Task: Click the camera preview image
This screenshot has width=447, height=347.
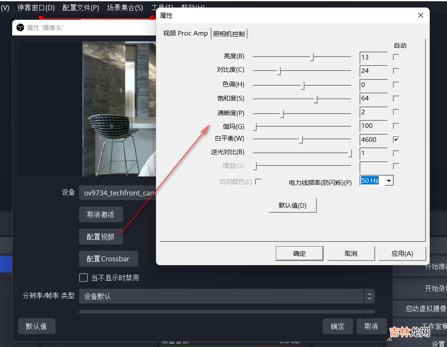Action: (119, 108)
